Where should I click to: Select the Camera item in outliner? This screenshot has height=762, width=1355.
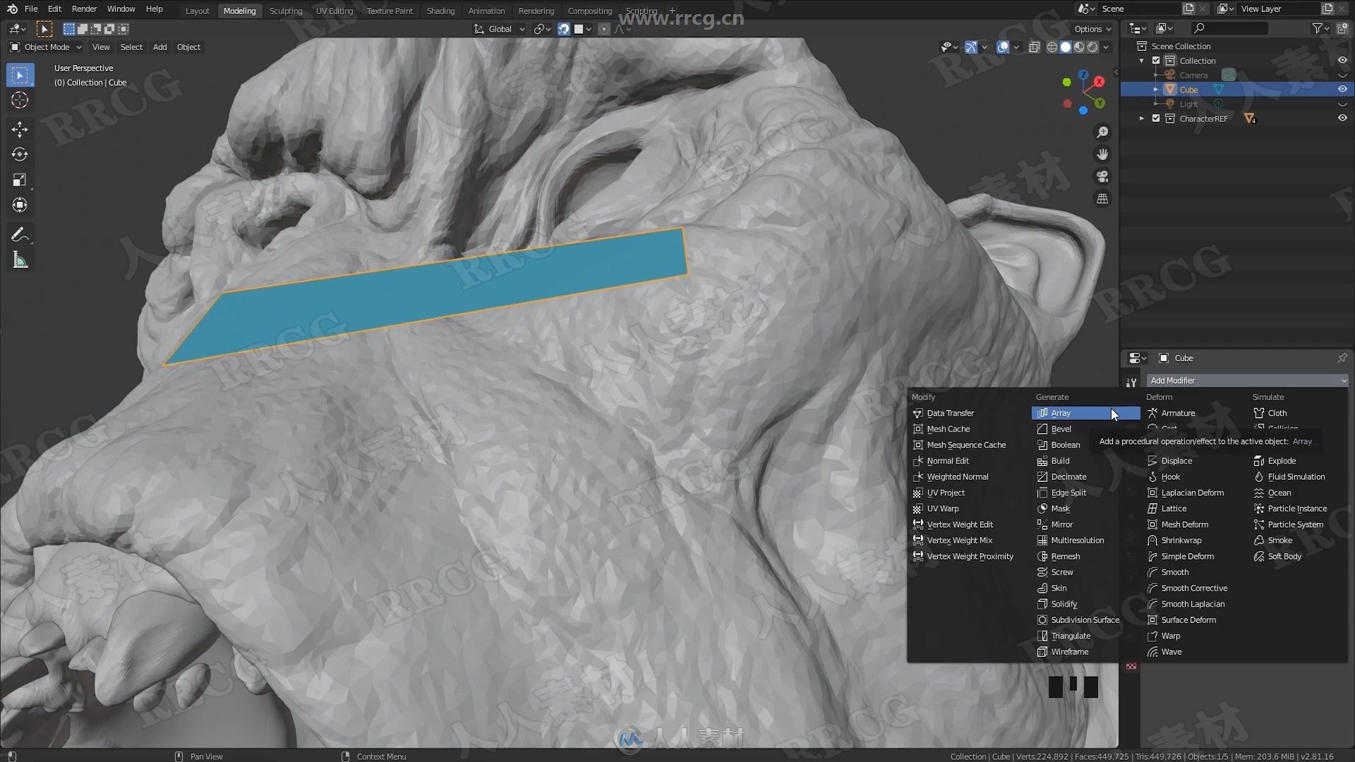[x=1193, y=75]
